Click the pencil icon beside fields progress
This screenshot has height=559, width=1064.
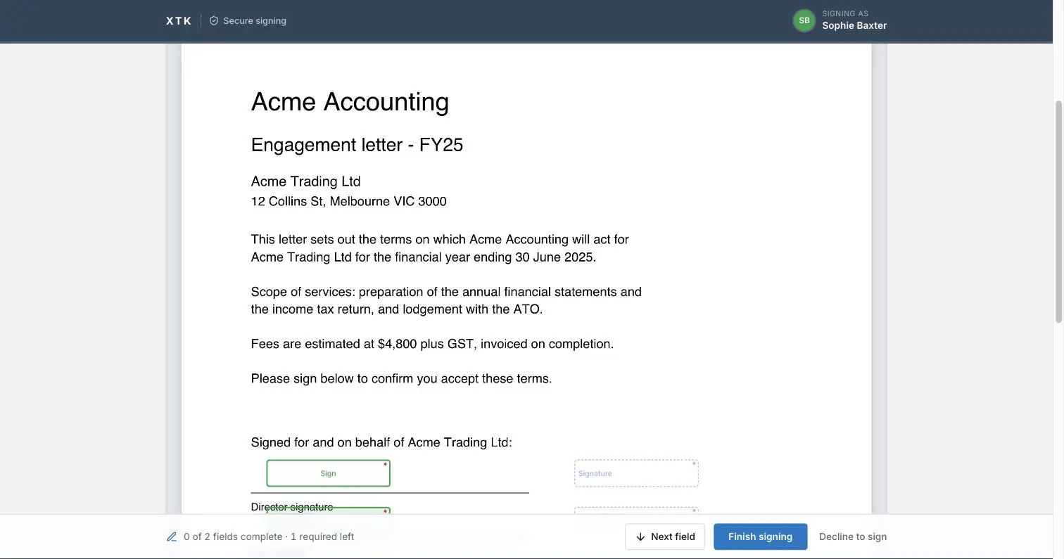point(172,536)
